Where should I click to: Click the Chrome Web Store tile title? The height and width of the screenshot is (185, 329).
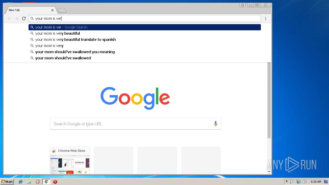pos(71,151)
